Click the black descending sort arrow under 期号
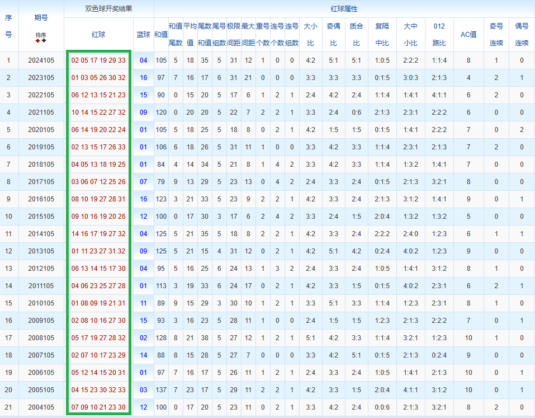 [x=44, y=41]
